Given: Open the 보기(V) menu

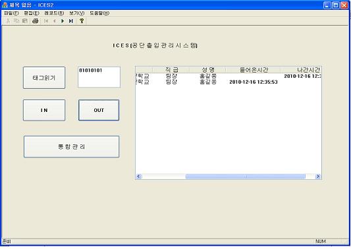Looking at the screenshot, I should pyautogui.click(x=77, y=13).
